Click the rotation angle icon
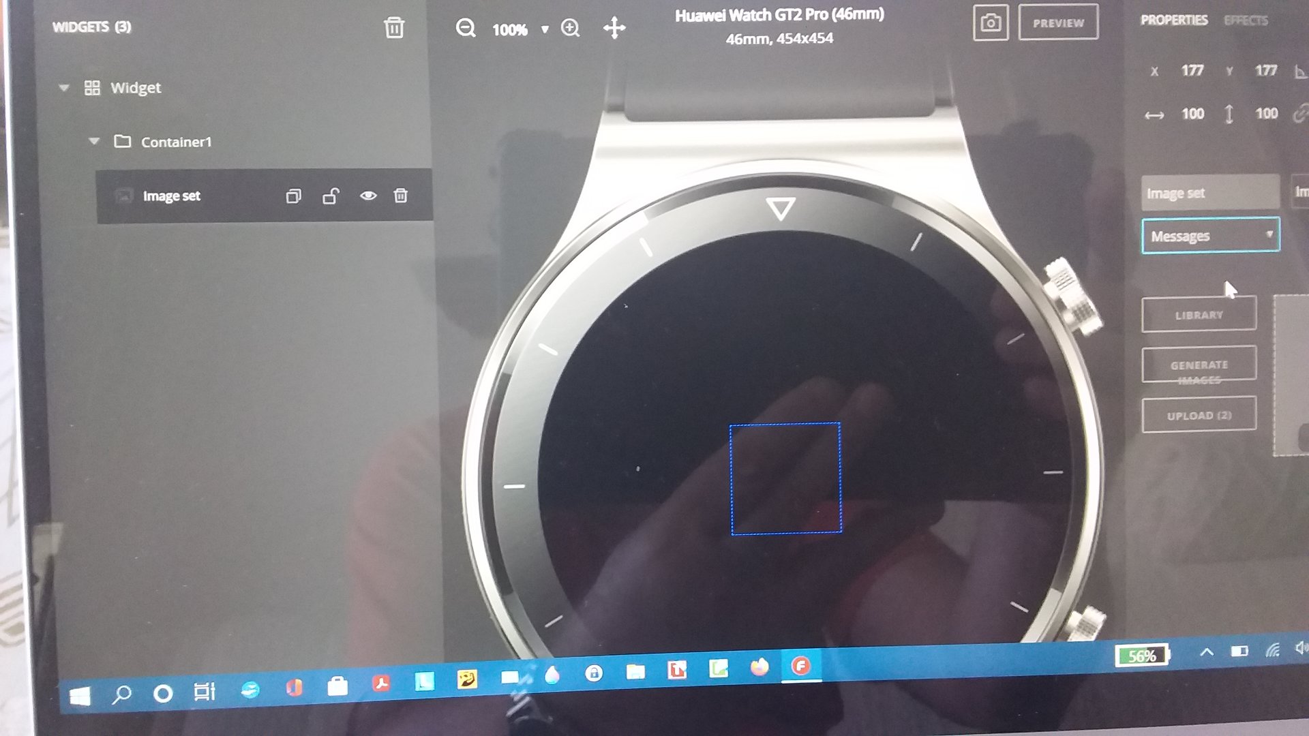The height and width of the screenshot is (736, 1309). (x=1301, y=71)
